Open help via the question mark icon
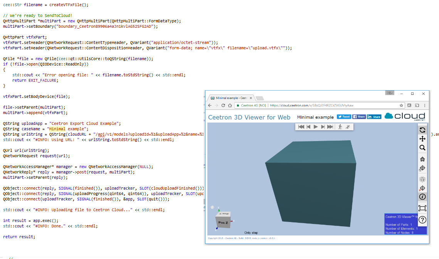This screenshot has height=259, width=439. tap(422, 220)
